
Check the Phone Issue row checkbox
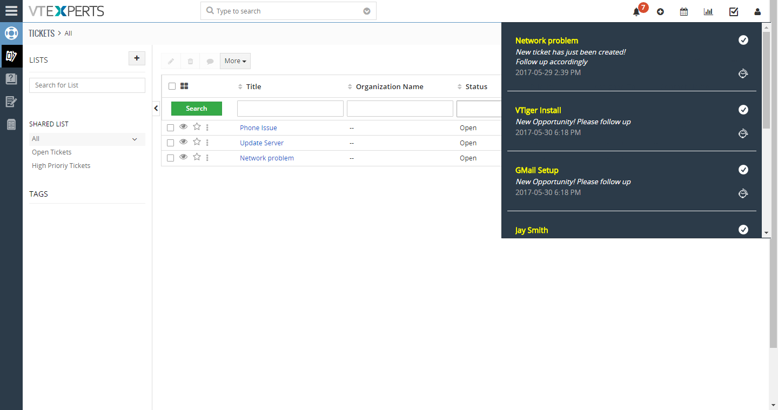[170, 128]
